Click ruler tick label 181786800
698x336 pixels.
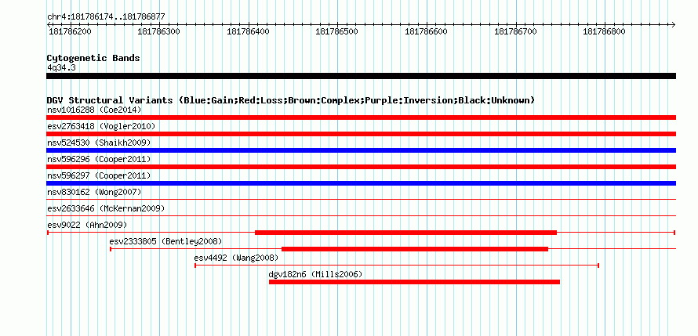(604, 31)
